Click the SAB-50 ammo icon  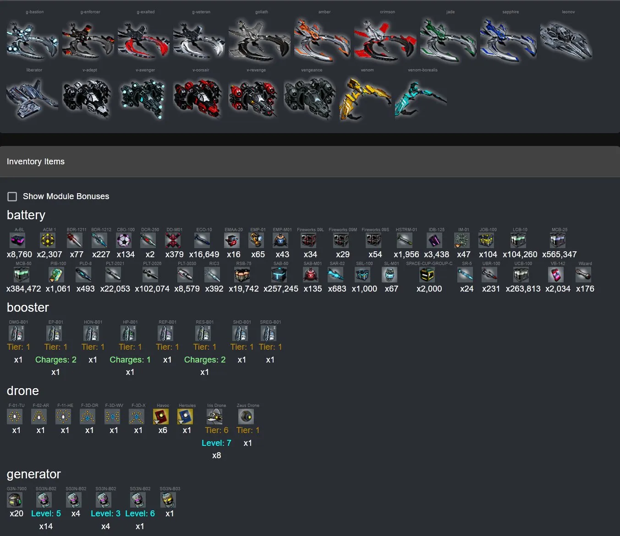point(279,274)
